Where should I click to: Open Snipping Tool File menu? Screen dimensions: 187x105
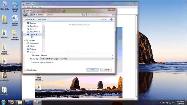tap(24, 7)
